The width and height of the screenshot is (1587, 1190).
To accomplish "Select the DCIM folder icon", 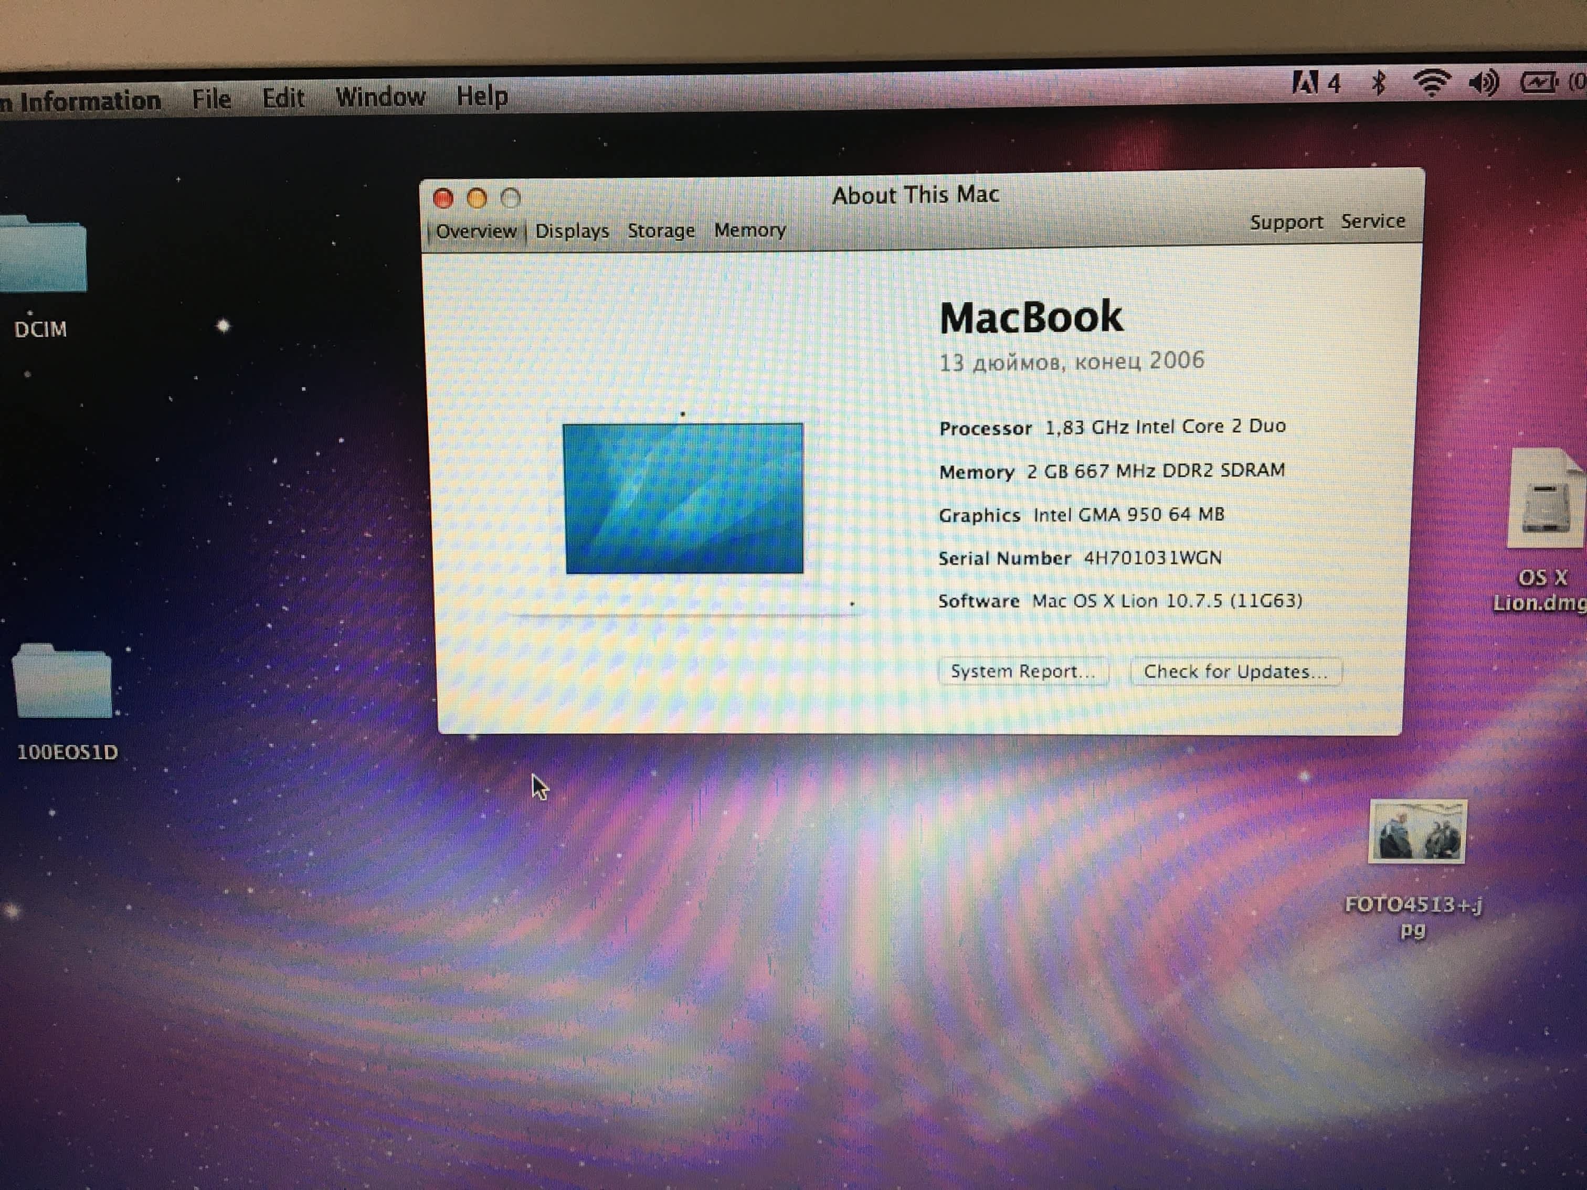I will [43, 257].
